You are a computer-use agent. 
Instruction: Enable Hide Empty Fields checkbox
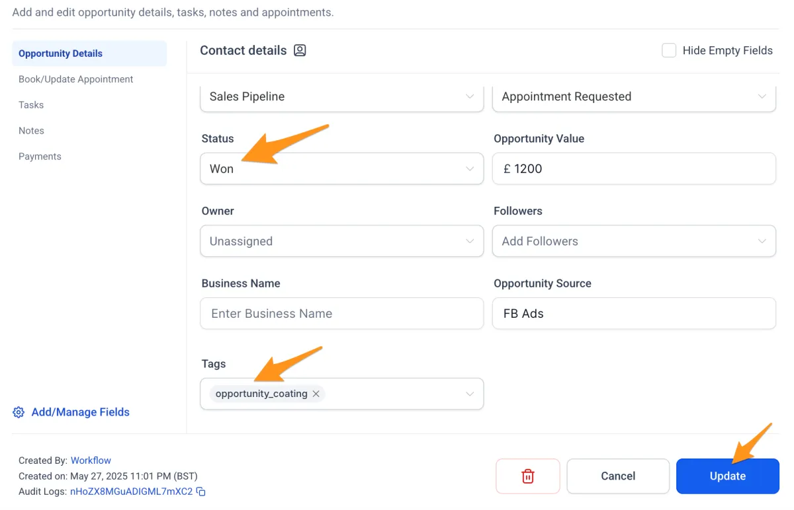pyautogui.click(x=669, y=51)
